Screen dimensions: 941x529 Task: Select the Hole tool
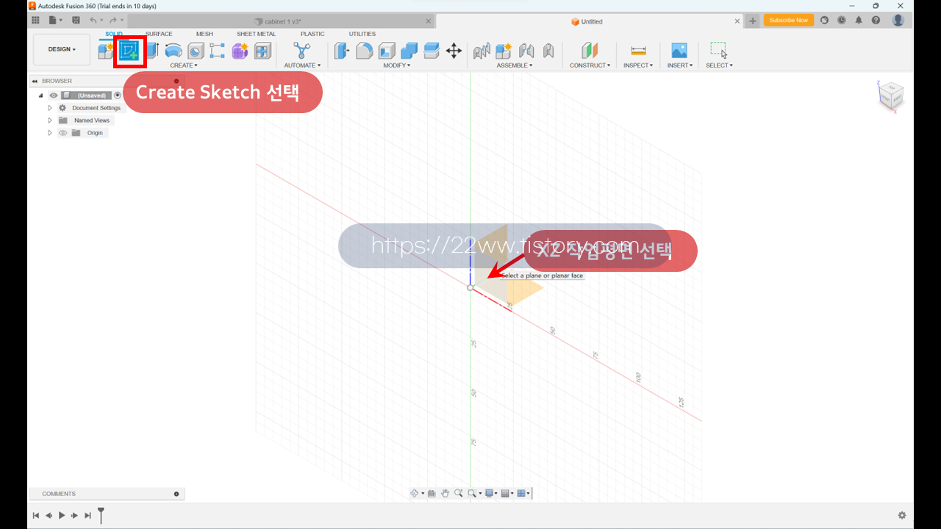tap(196, 51)
